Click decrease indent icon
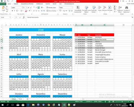 tap(42, 11)
